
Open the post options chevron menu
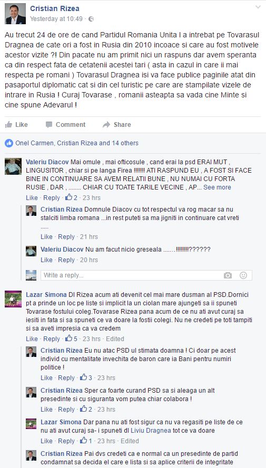point(258,7)
